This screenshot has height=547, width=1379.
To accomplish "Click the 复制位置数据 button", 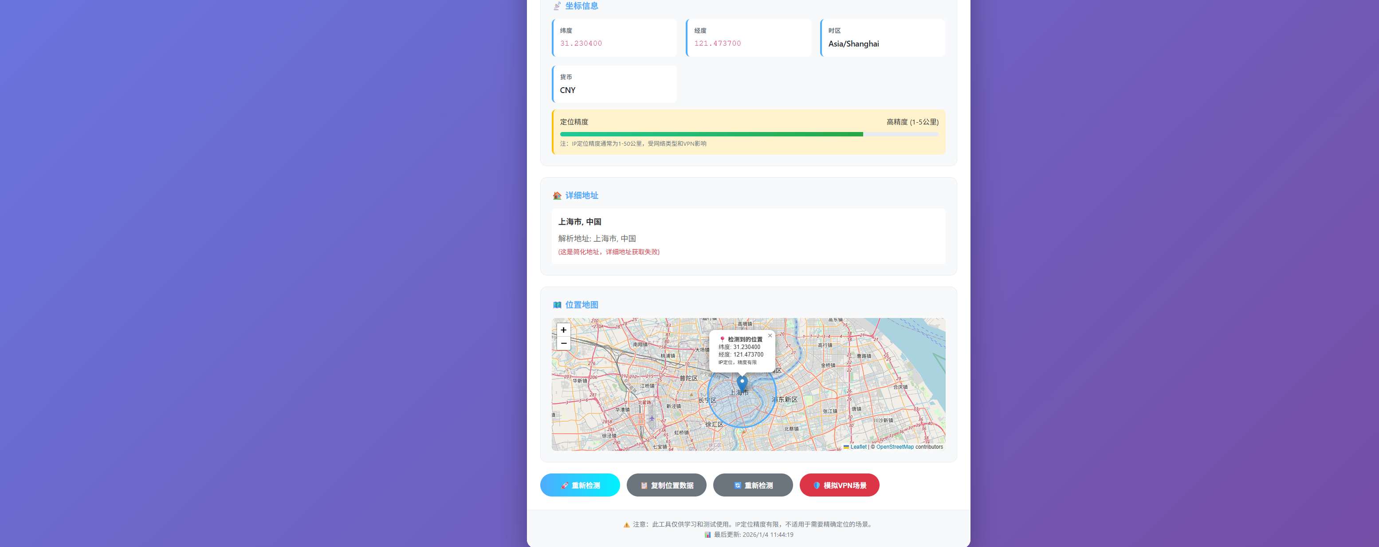I will (x=667, y=485).
